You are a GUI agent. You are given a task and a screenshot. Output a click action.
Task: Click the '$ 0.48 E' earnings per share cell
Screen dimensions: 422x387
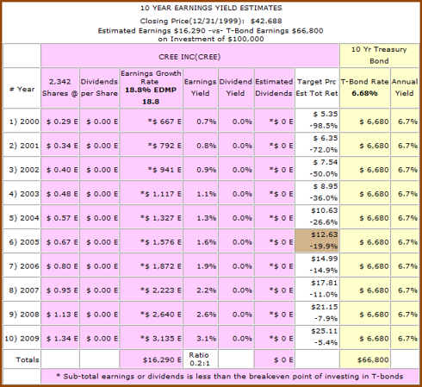pyautogui.click(x=60, y=193)
